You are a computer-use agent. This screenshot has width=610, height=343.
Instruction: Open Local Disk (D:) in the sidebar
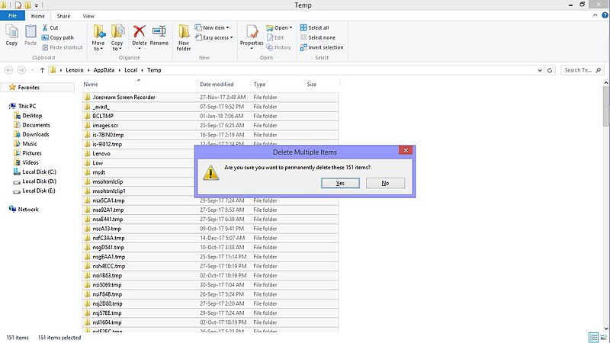pyautogui.click(x=39, y=181)
